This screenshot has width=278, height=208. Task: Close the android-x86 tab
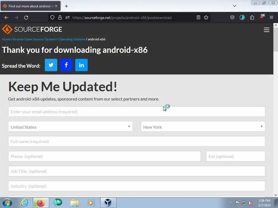tap(56, 6)
